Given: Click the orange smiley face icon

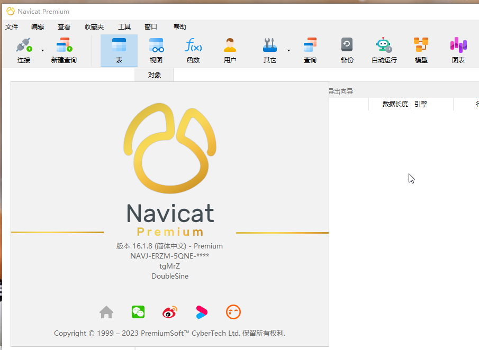Looking at the screenshot, I should 233,312.
